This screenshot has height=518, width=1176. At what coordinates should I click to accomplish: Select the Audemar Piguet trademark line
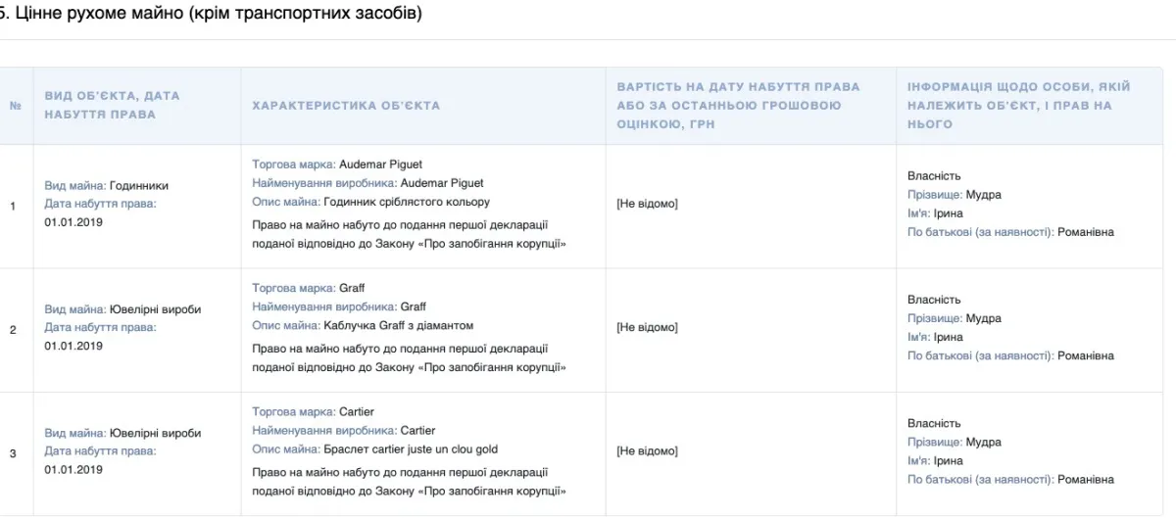[x=337, y=165]
